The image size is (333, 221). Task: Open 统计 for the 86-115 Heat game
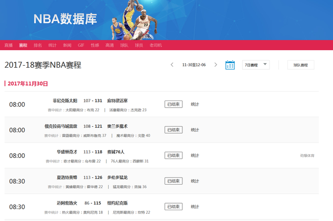pyautogui.click(x=195, y=207)
